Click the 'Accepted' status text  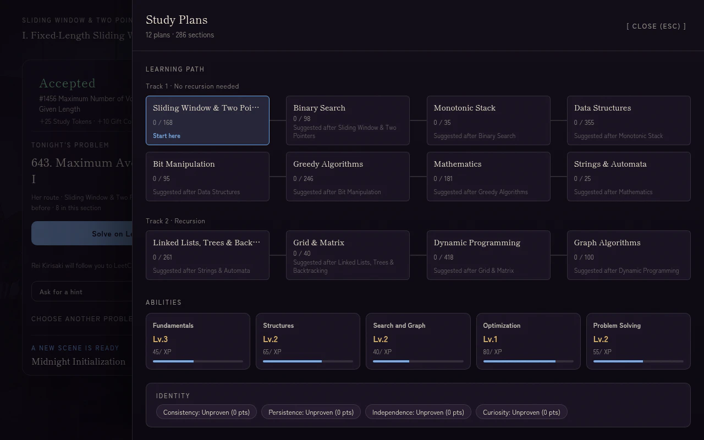[x=67, y=84]
